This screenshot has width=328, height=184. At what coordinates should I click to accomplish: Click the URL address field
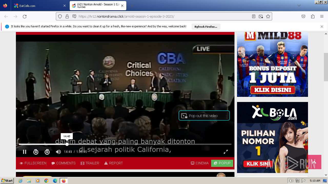[x=164, y=16]
